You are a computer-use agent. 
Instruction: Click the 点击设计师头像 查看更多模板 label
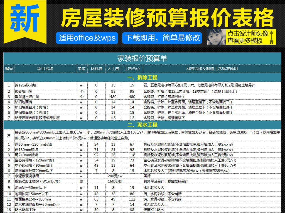pos(248,37)
